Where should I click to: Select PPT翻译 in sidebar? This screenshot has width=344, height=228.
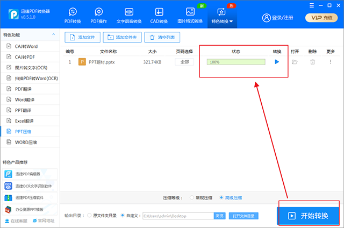(30, 110)
